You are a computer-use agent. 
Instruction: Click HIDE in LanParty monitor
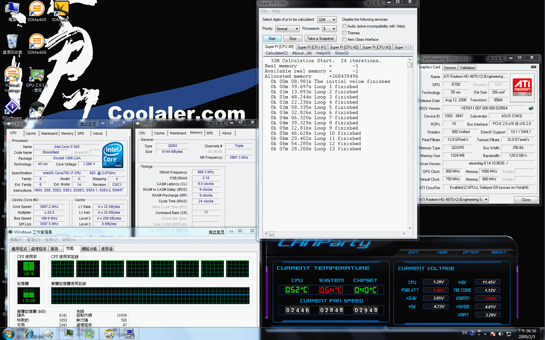[442, 252]
